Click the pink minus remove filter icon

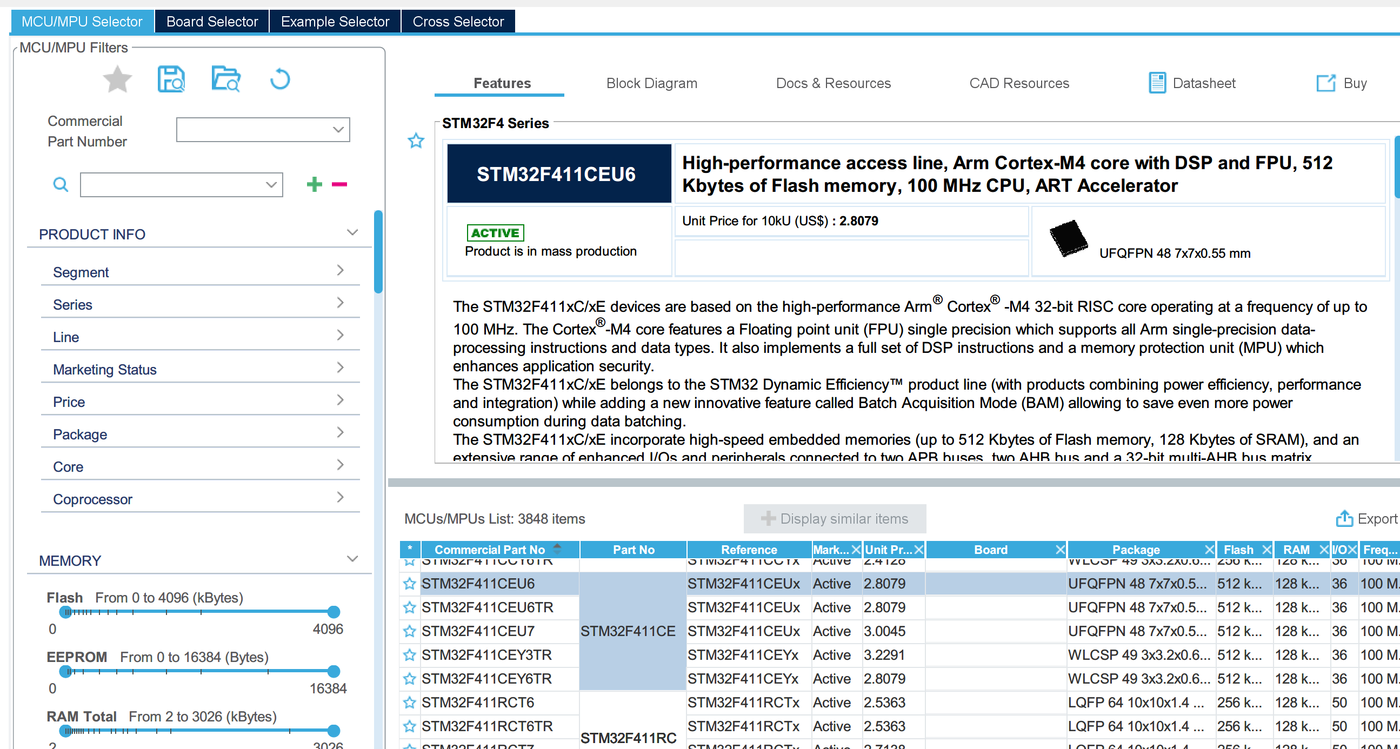(339, 185)
